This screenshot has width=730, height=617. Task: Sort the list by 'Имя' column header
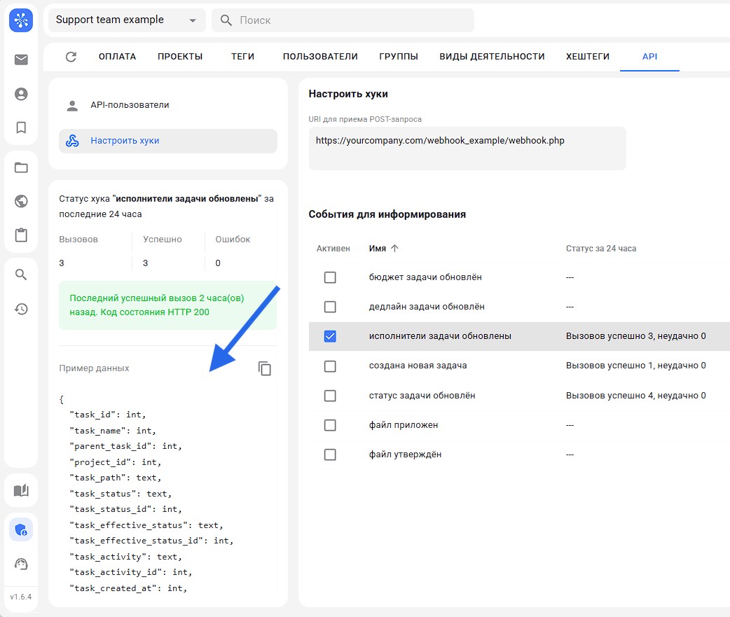point(378,249)
